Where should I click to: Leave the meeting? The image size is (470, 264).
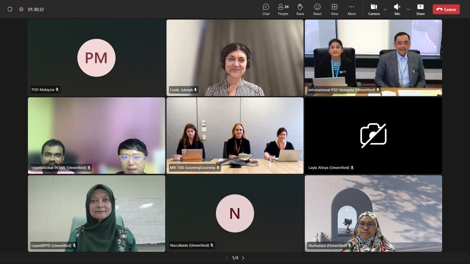[x=446, y=9]
